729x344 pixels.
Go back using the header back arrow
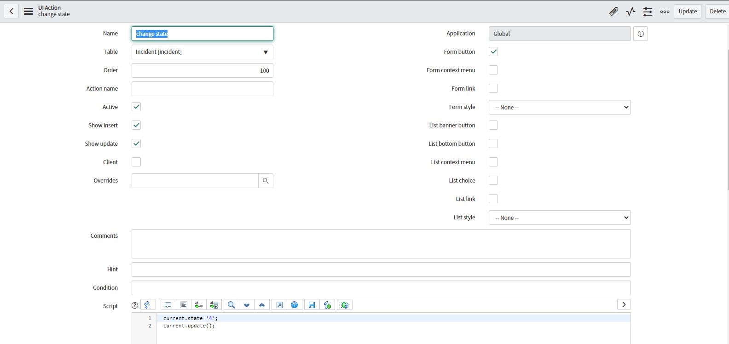(x=11, y=11)
